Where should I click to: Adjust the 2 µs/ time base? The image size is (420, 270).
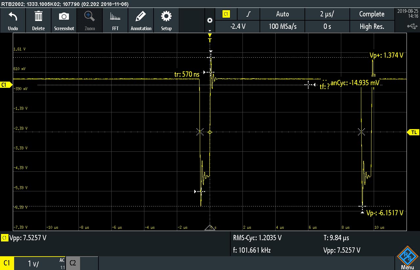point(327,14)
